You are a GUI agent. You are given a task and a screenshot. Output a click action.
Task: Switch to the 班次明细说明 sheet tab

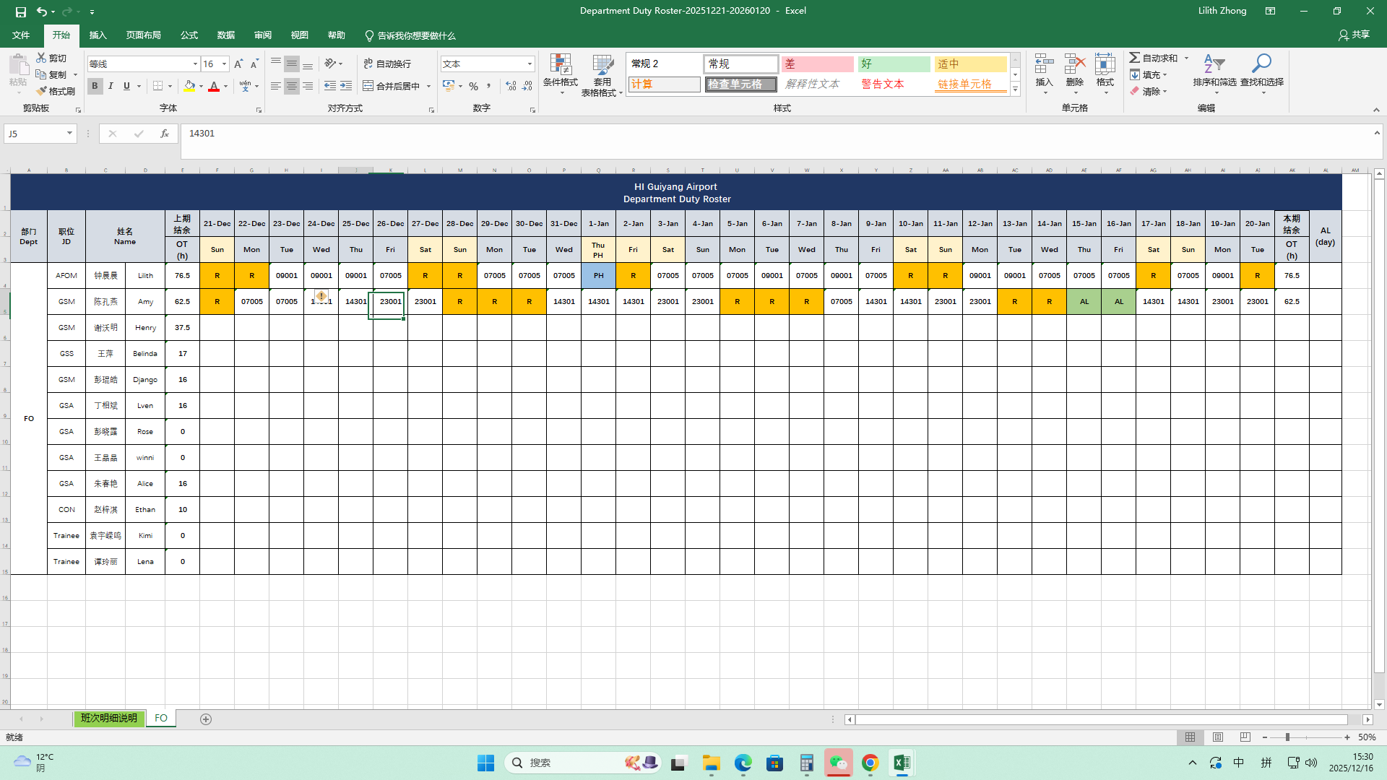click(108, 718)
